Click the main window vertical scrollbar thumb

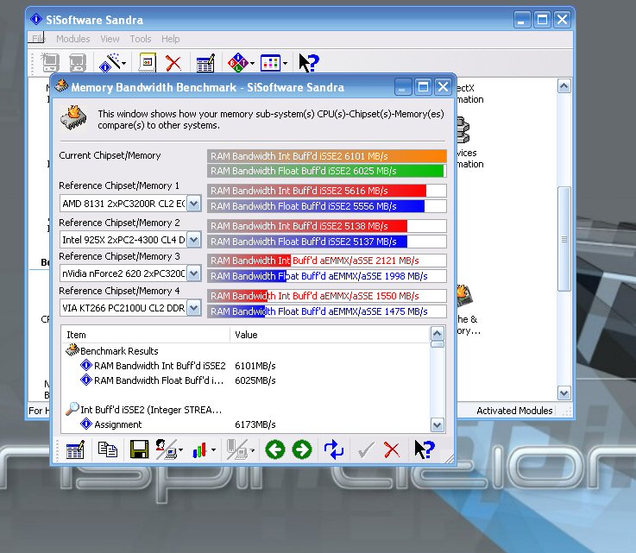point(564,239)
